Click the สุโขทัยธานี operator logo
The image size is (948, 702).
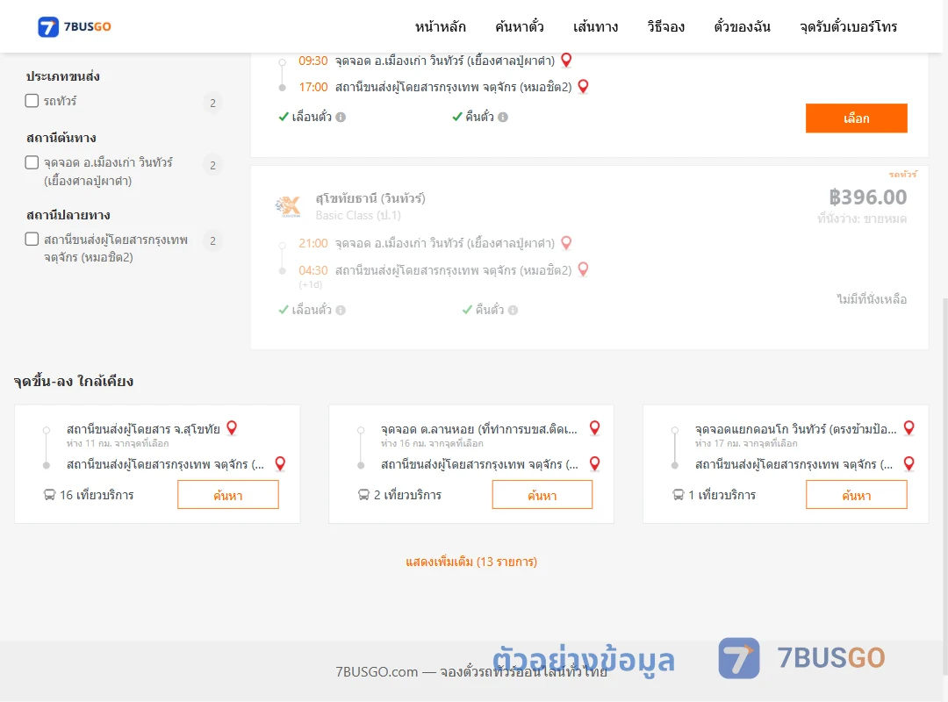click(288, 206)
